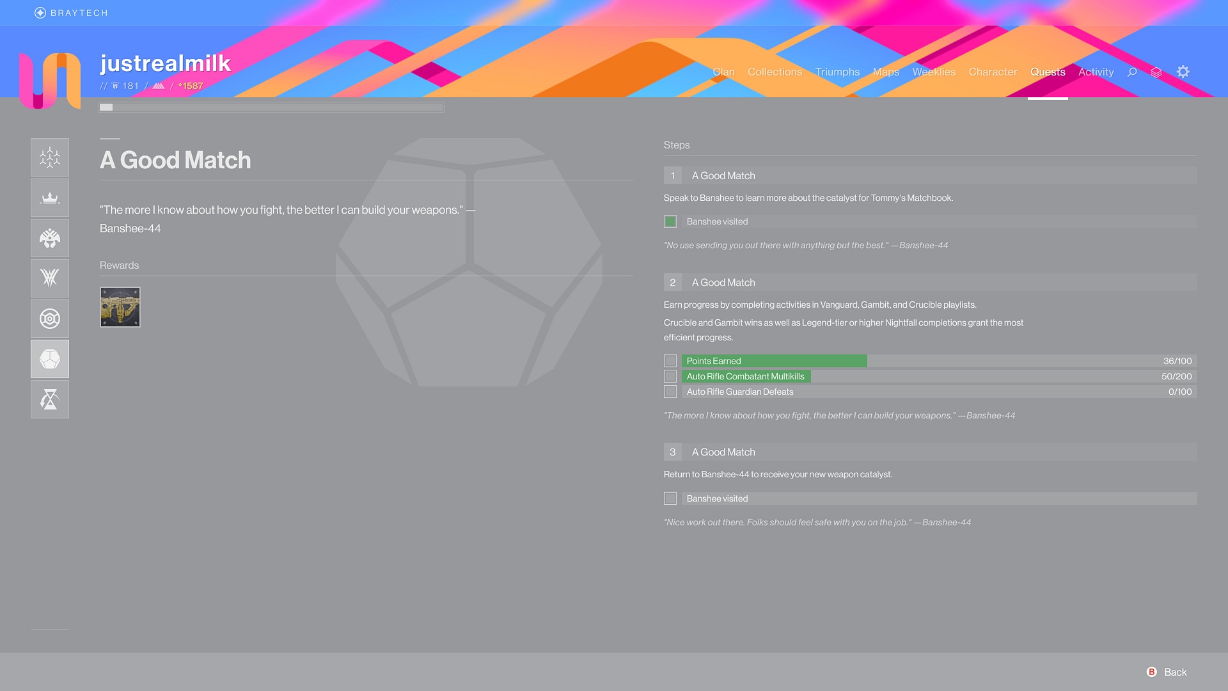
Task: Click the B controller button icon
Action: pos(1152,672)
